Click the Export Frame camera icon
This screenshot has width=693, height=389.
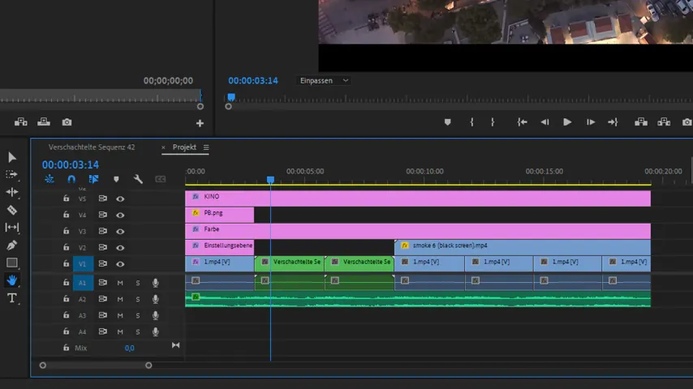(x=67, y=122)
